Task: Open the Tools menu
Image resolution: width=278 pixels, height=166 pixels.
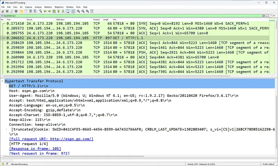Action: [78, 7]
